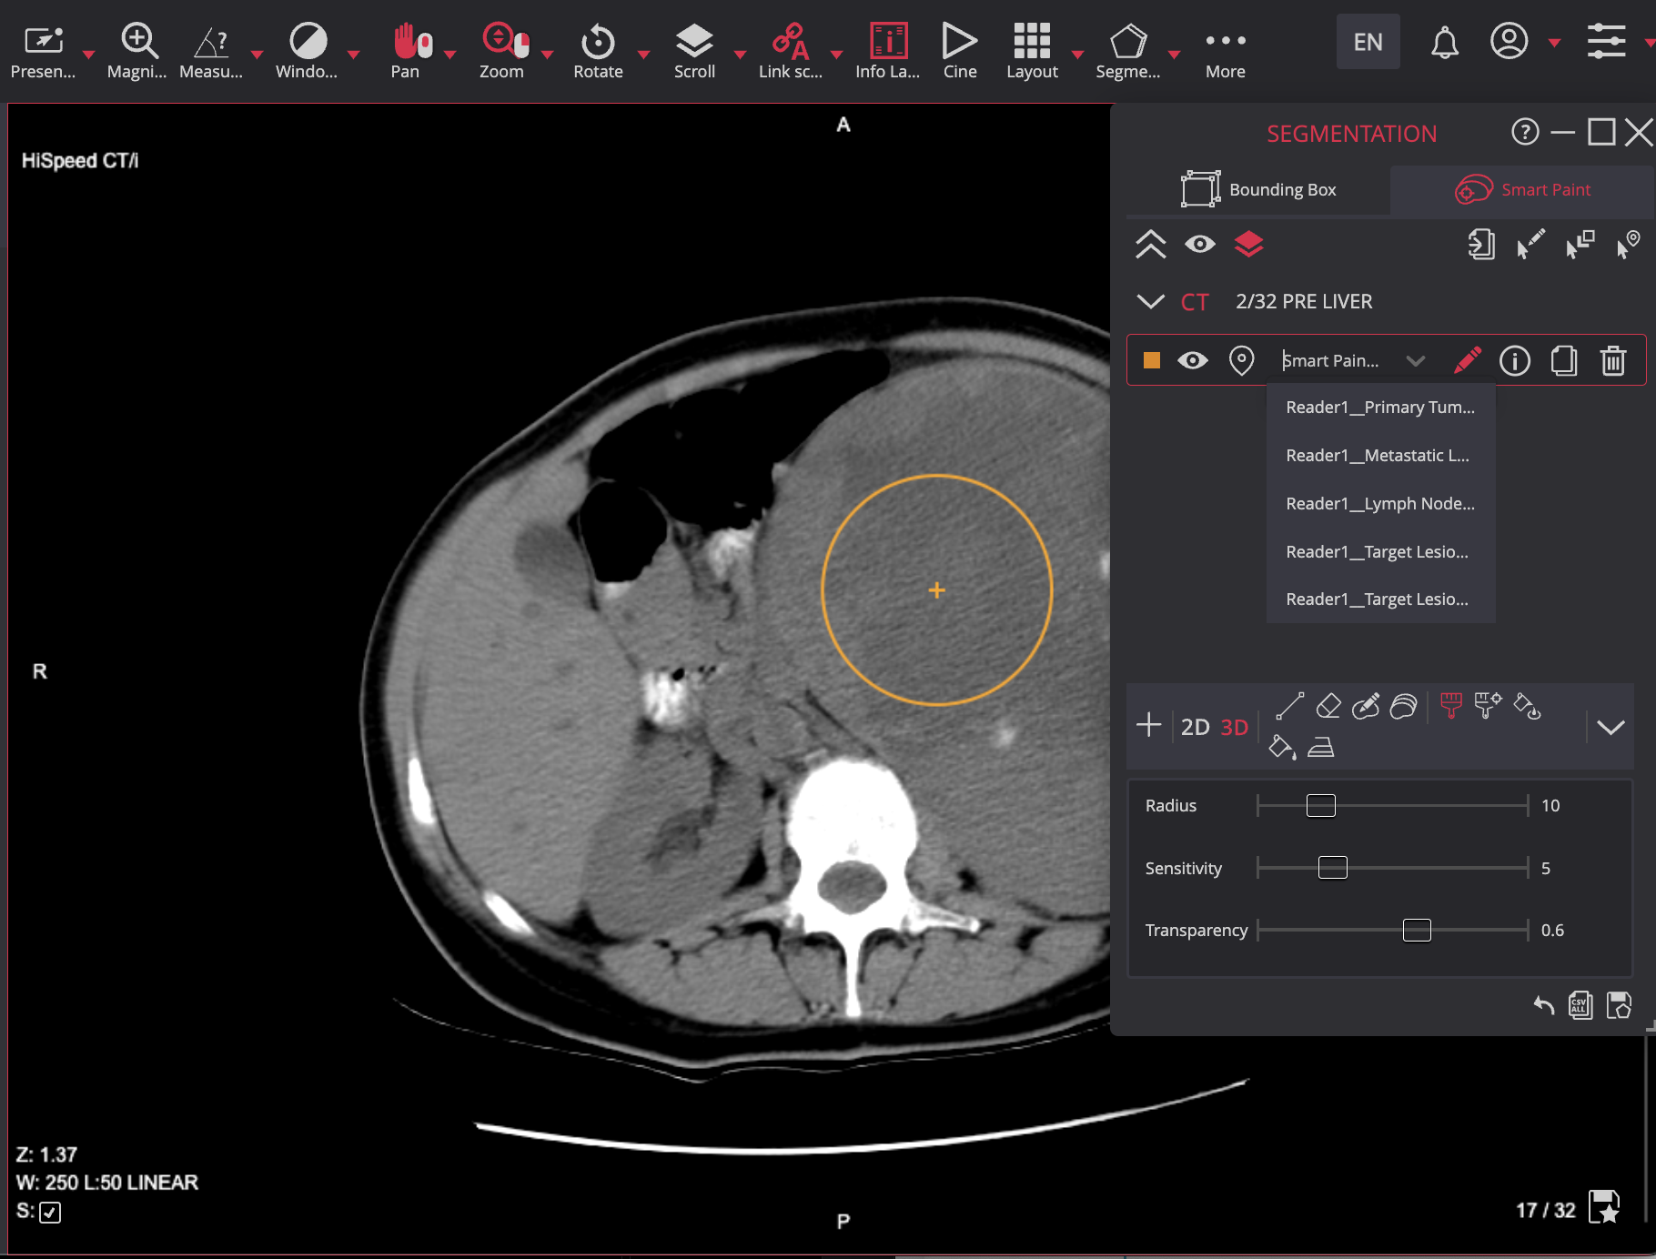Toggle visibility eye of Smart Paint segment
The height and width of the screenshot is (1259, 1656).
pos(1193,361)
